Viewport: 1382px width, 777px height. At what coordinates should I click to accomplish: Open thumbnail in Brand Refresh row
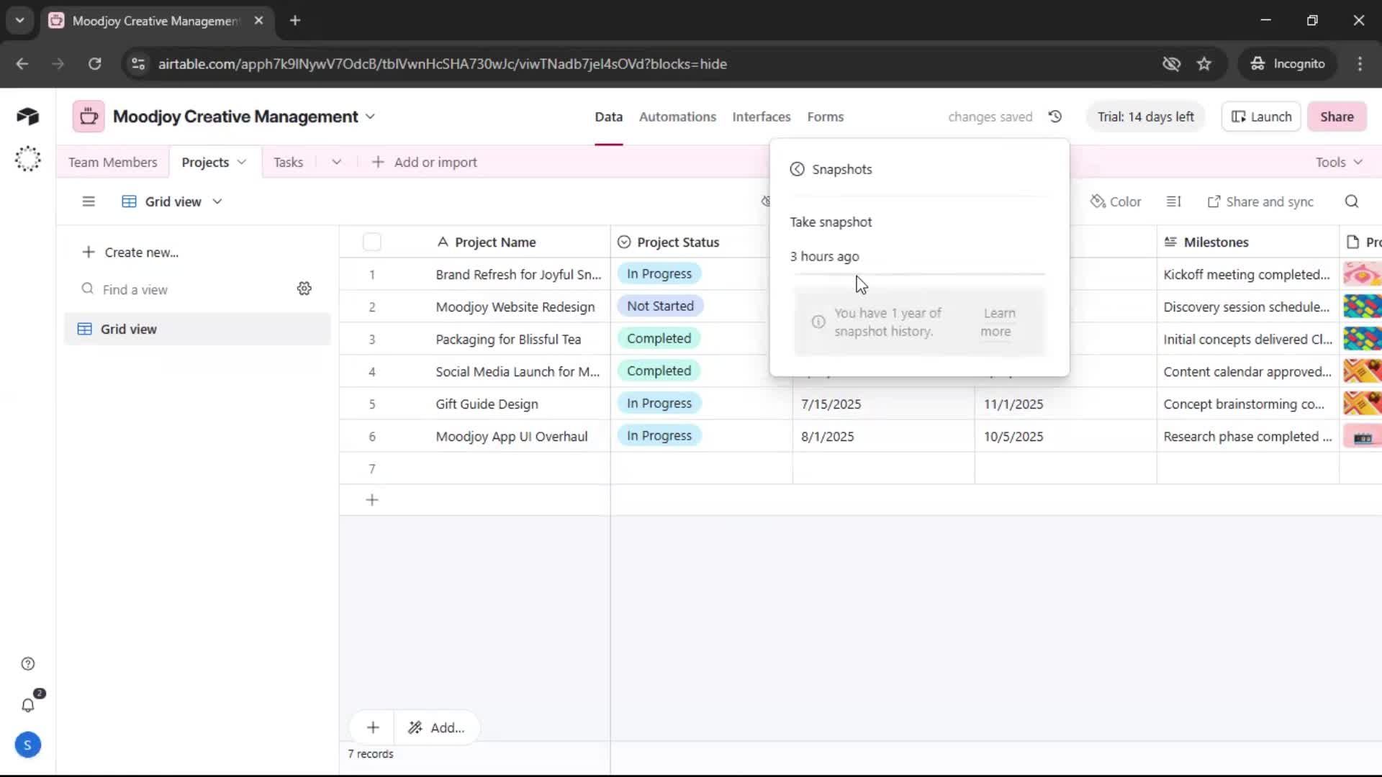point(1362,274)
